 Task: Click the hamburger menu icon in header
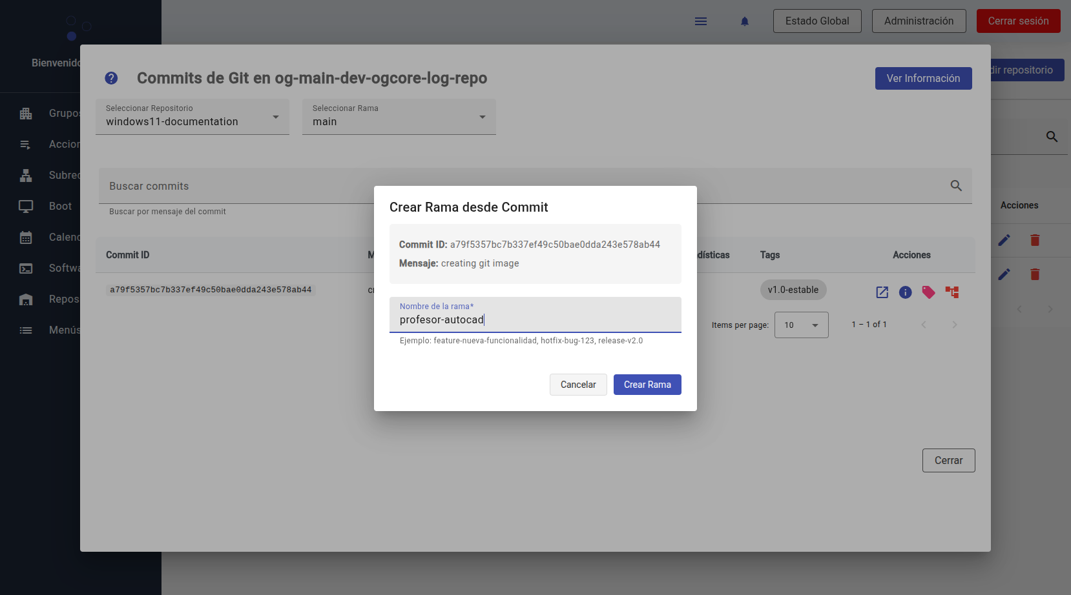pos(700,21)
